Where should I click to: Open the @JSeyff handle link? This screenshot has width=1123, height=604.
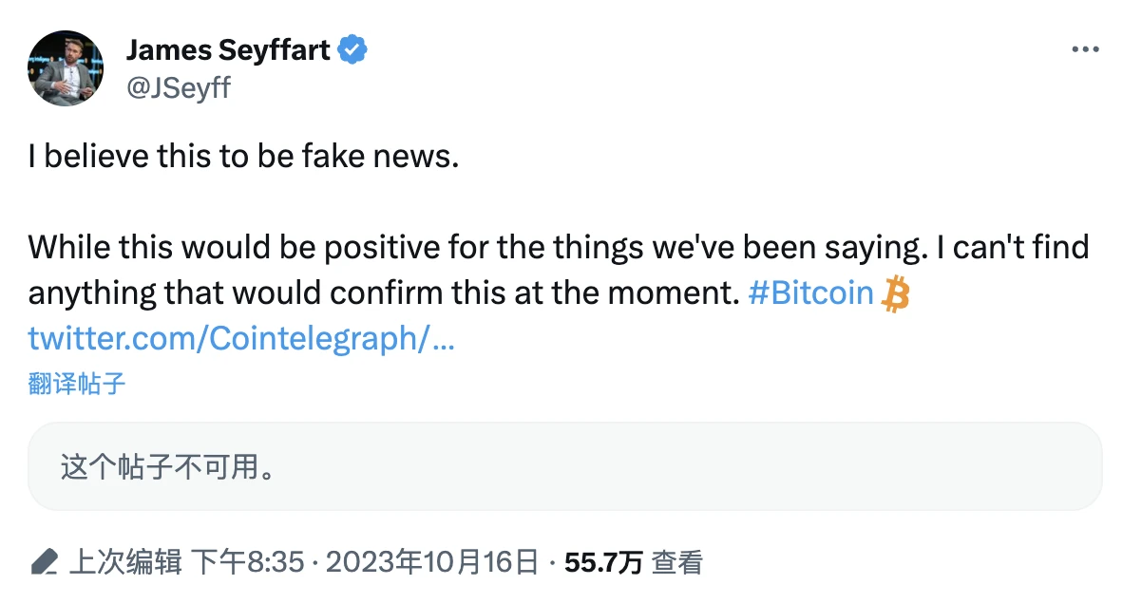point(178,88)
